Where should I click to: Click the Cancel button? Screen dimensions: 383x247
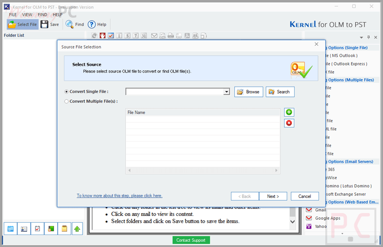pos(305,196)
